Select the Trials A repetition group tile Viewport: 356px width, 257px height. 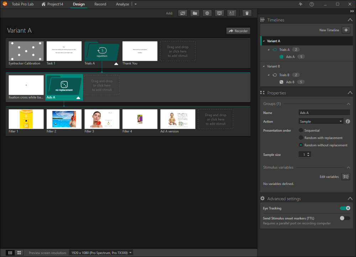coord(102,51)
